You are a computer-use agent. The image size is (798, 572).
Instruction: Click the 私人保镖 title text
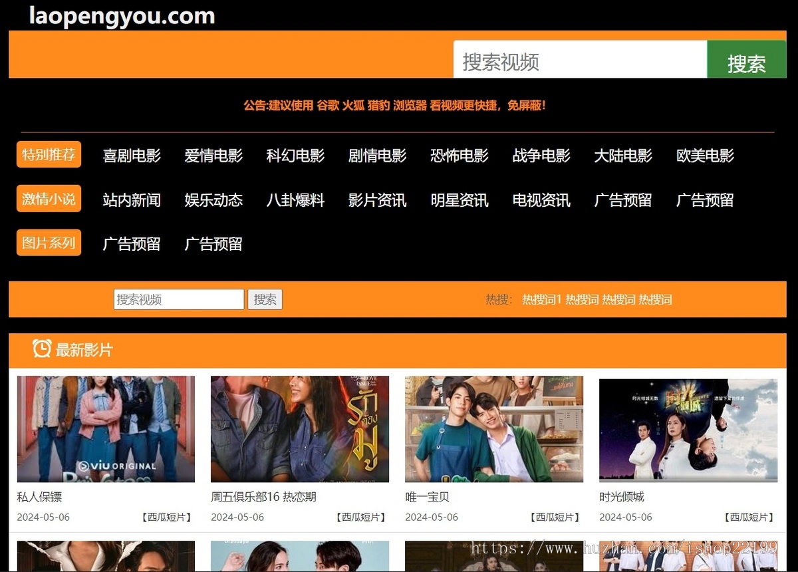[39, 497]
